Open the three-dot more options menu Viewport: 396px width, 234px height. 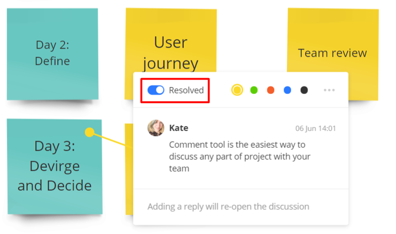[x=329, y=90]
